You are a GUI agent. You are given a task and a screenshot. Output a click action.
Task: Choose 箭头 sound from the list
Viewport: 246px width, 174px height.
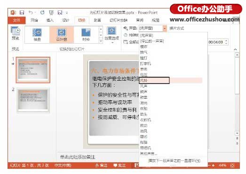point(173,114)
